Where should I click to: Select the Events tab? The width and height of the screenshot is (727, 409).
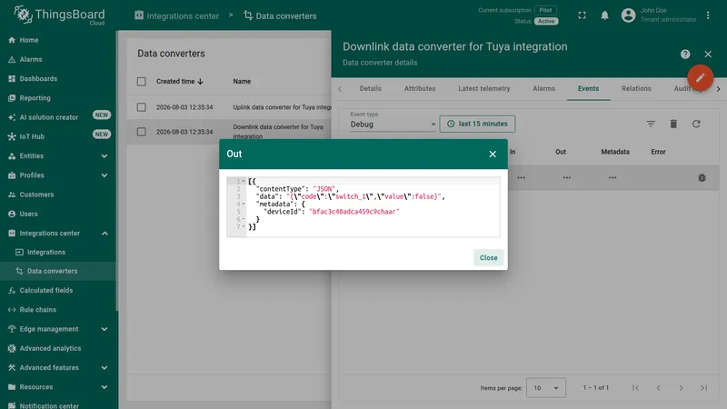tap(588, 88)
